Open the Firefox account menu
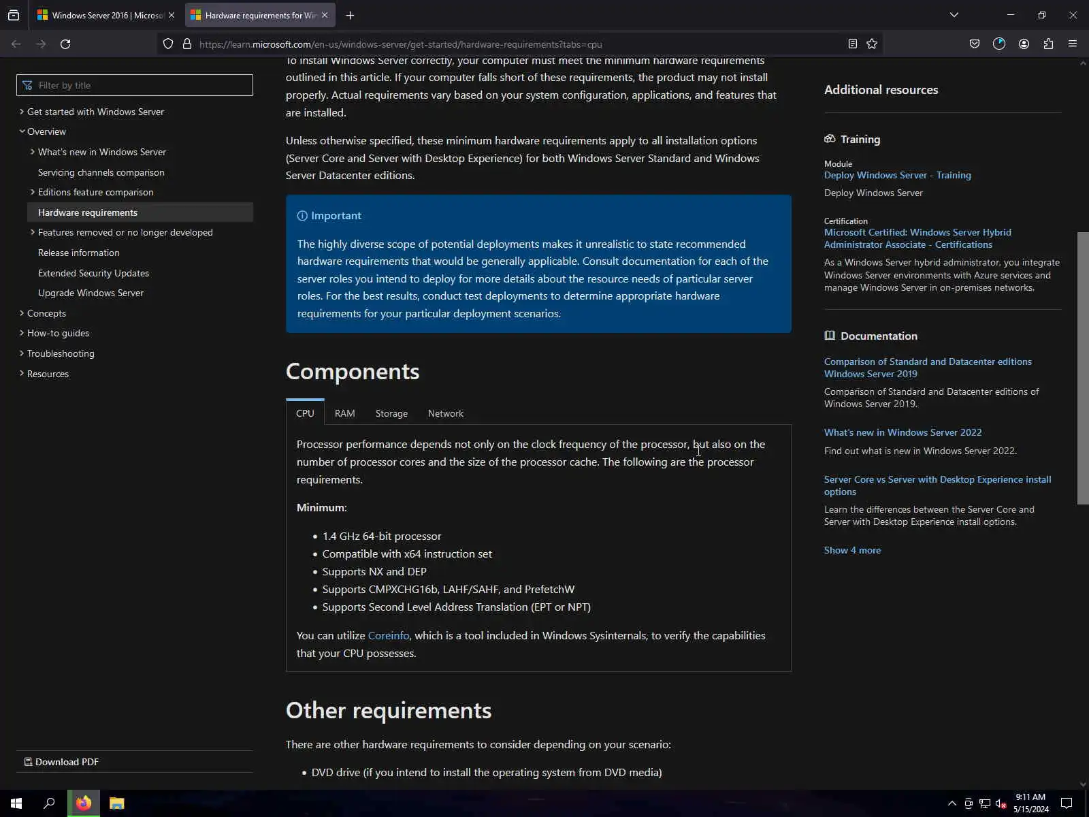 tap(1024, 44)
